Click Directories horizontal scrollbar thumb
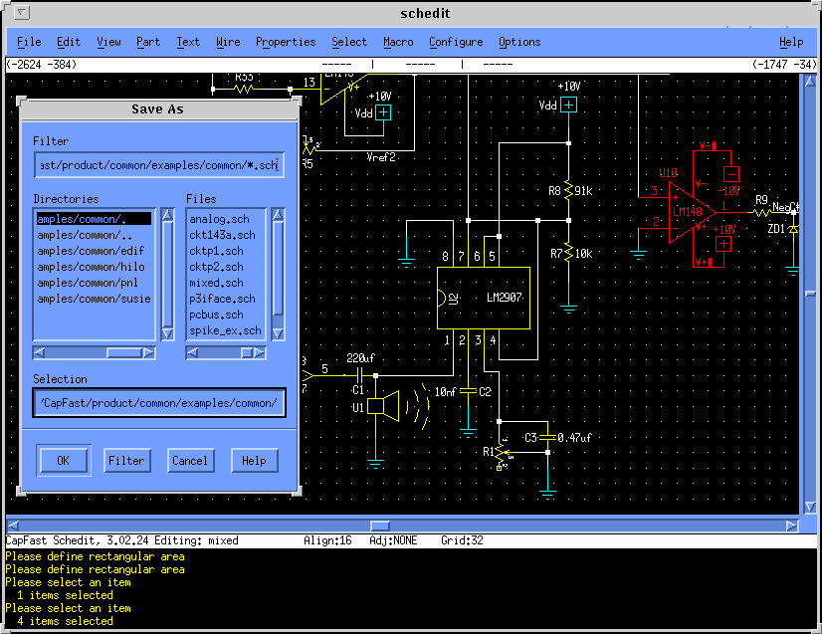822x634 pixels. pyautogui.click(x=124, y=353)
